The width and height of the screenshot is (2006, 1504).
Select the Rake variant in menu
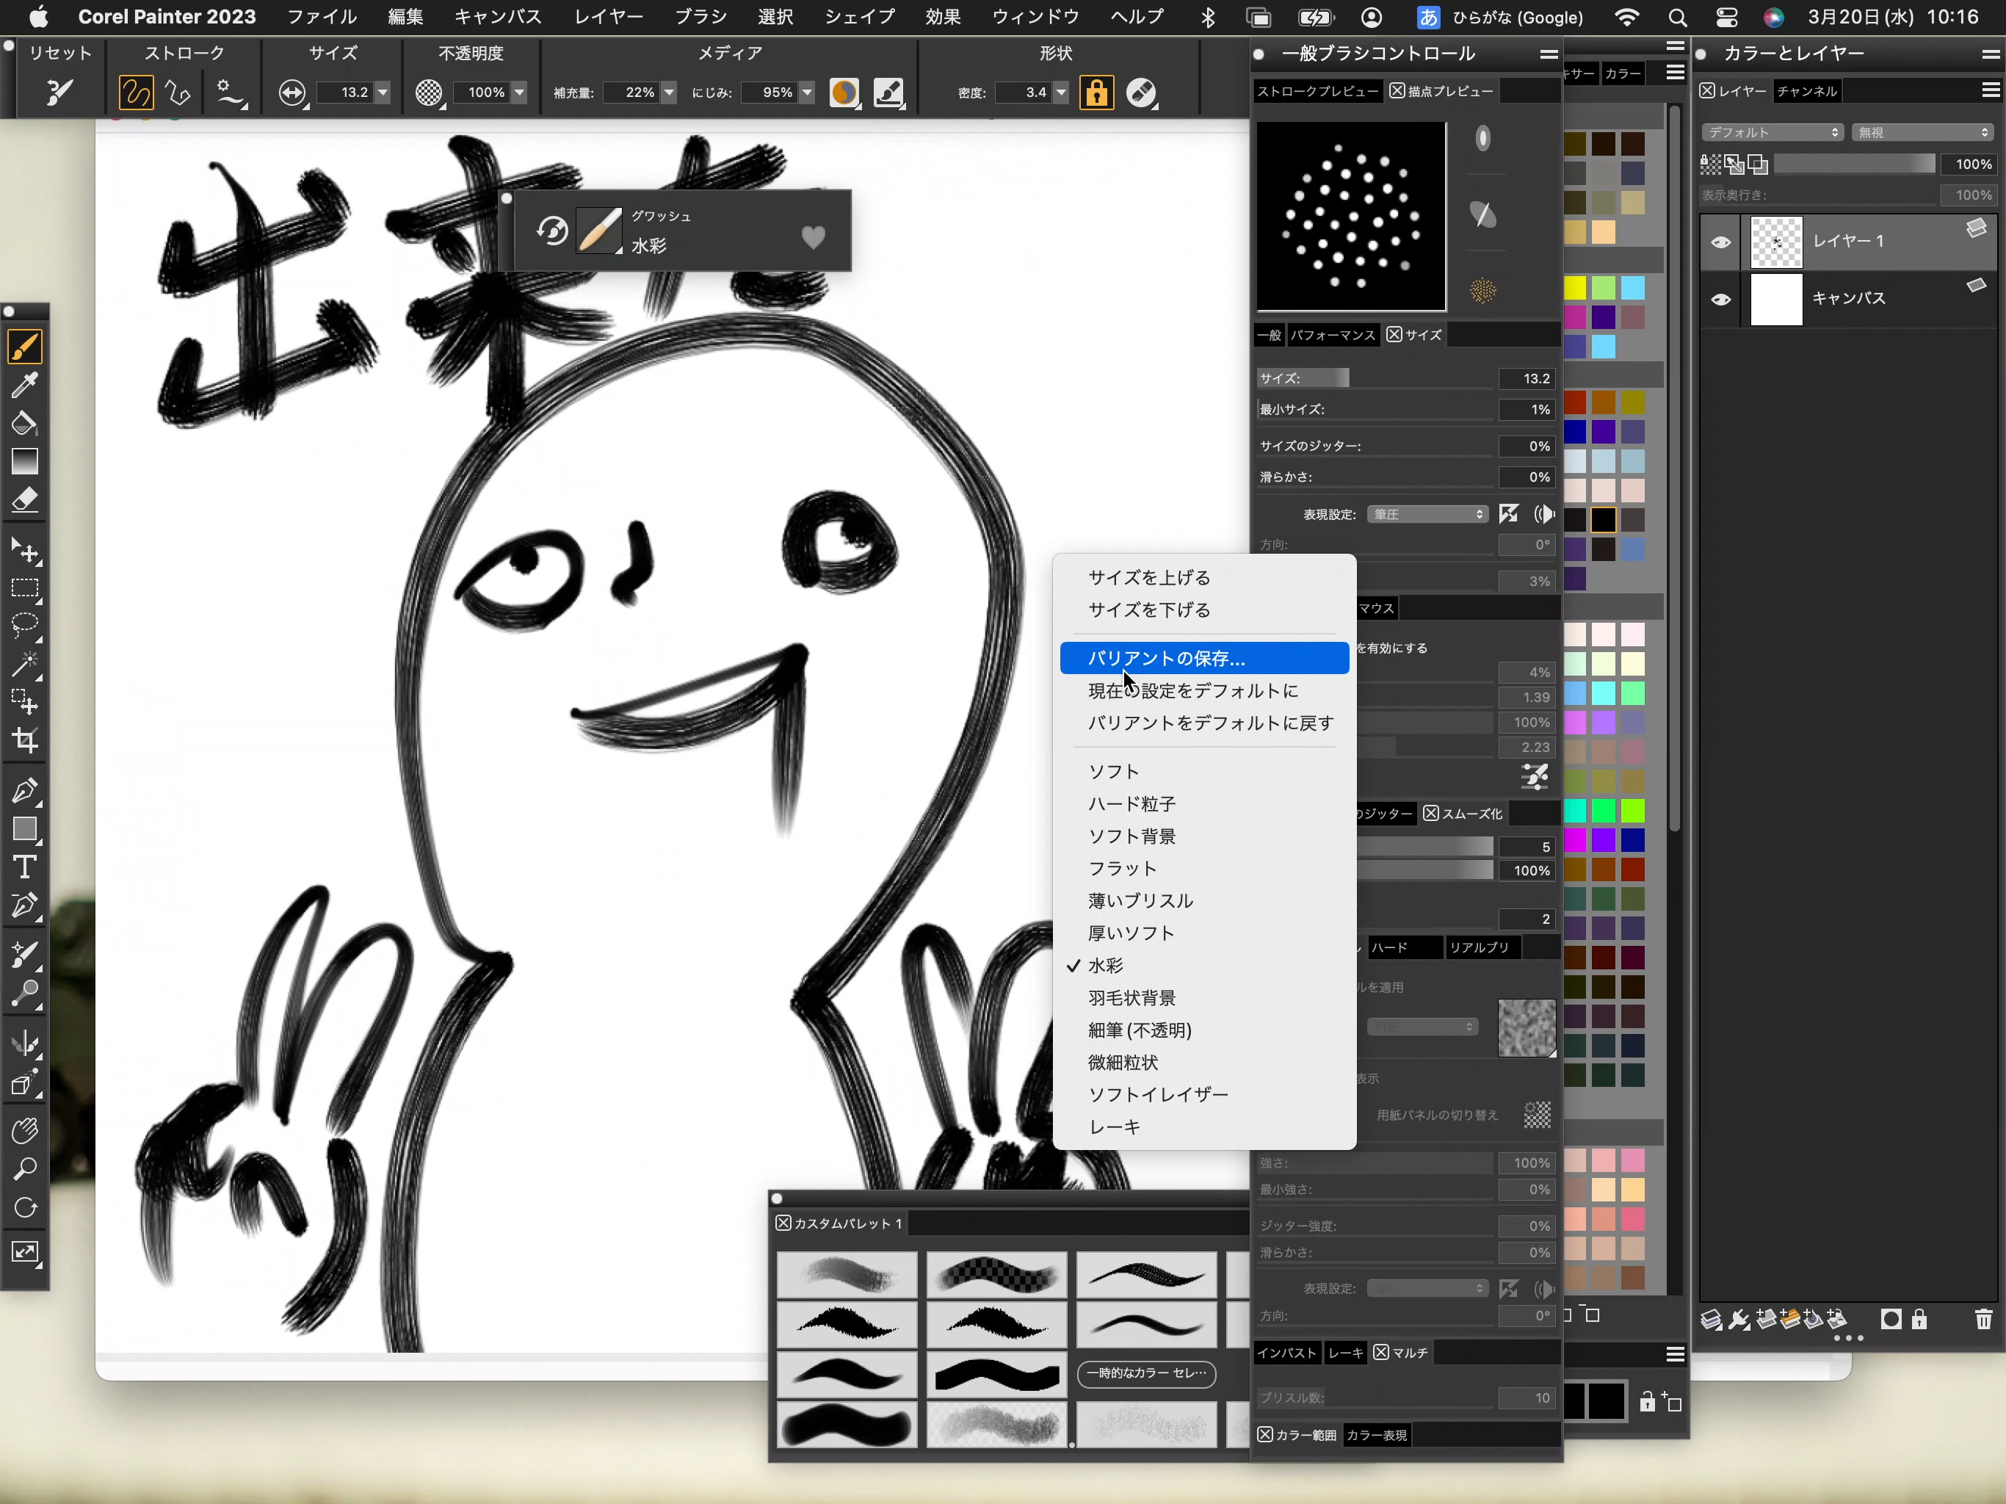pos(1204,1127)
